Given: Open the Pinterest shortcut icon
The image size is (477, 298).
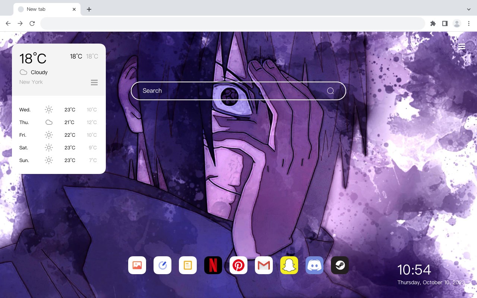Looking at the screenshot, I should pos(238,265).
